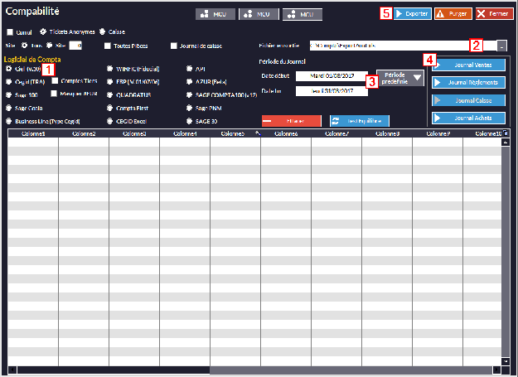Click the third MCU button
This screenshot has width=518, height=377.
click(x=302, y=14)
